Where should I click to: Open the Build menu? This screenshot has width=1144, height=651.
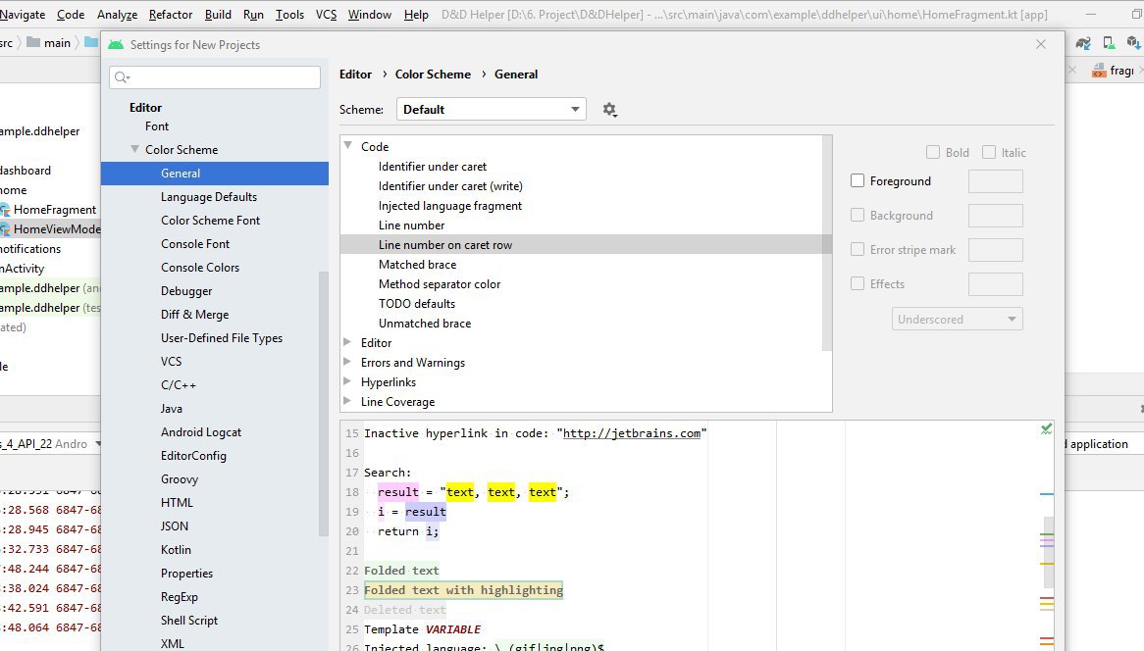pos(218,14)
